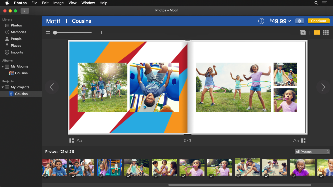Switch to all-pages grid view

[x=325, y=32]
